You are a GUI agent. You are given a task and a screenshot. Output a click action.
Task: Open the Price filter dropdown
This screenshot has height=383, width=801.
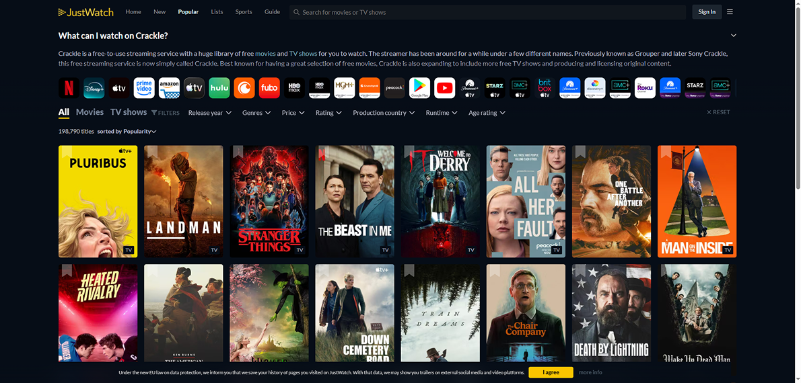tap(293, 113)
